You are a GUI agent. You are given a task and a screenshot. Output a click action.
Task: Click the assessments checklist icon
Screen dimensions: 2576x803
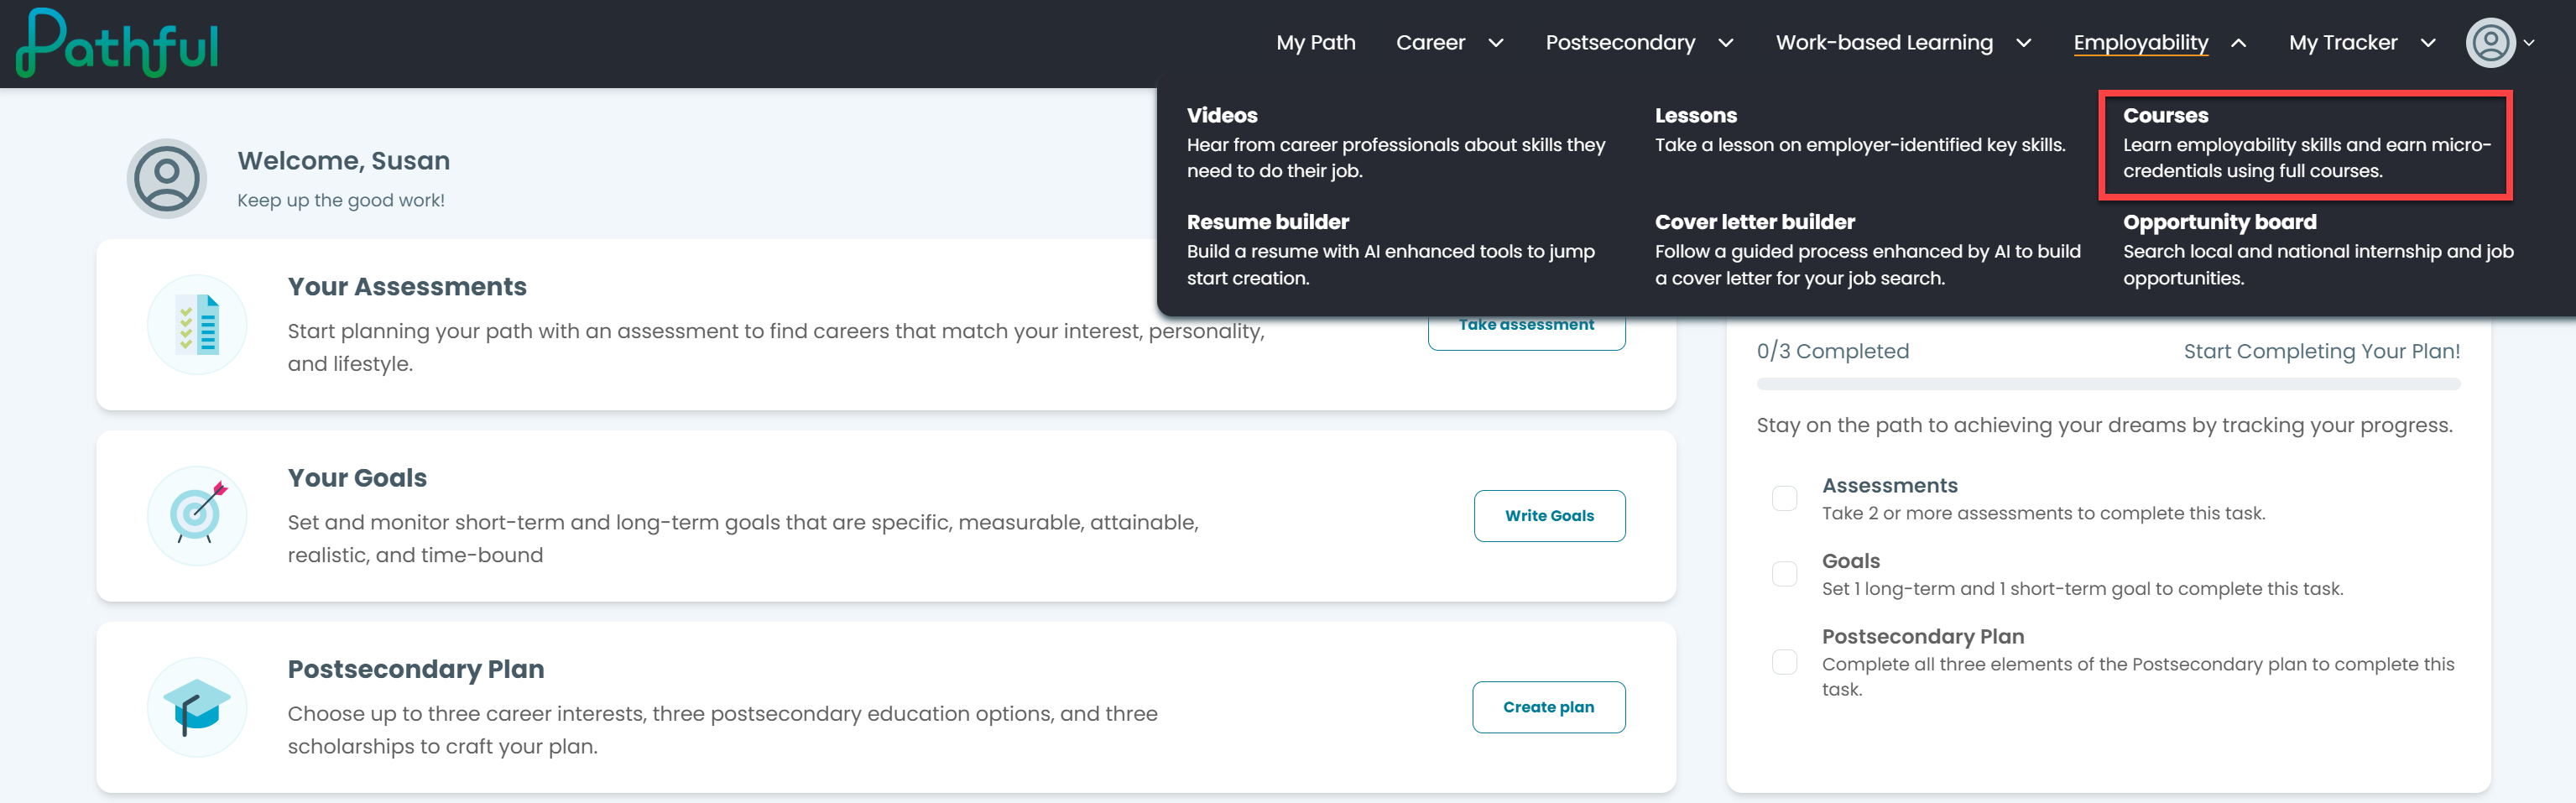pos(197,324)
